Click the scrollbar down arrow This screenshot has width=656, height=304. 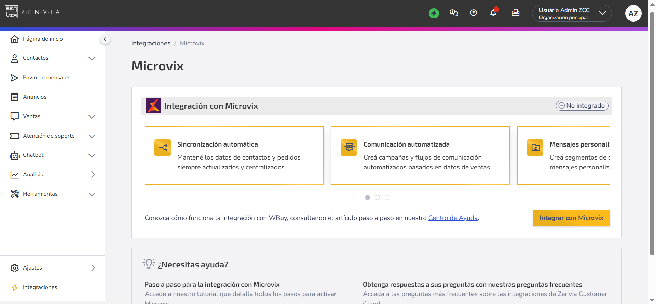tap(652, 301)
